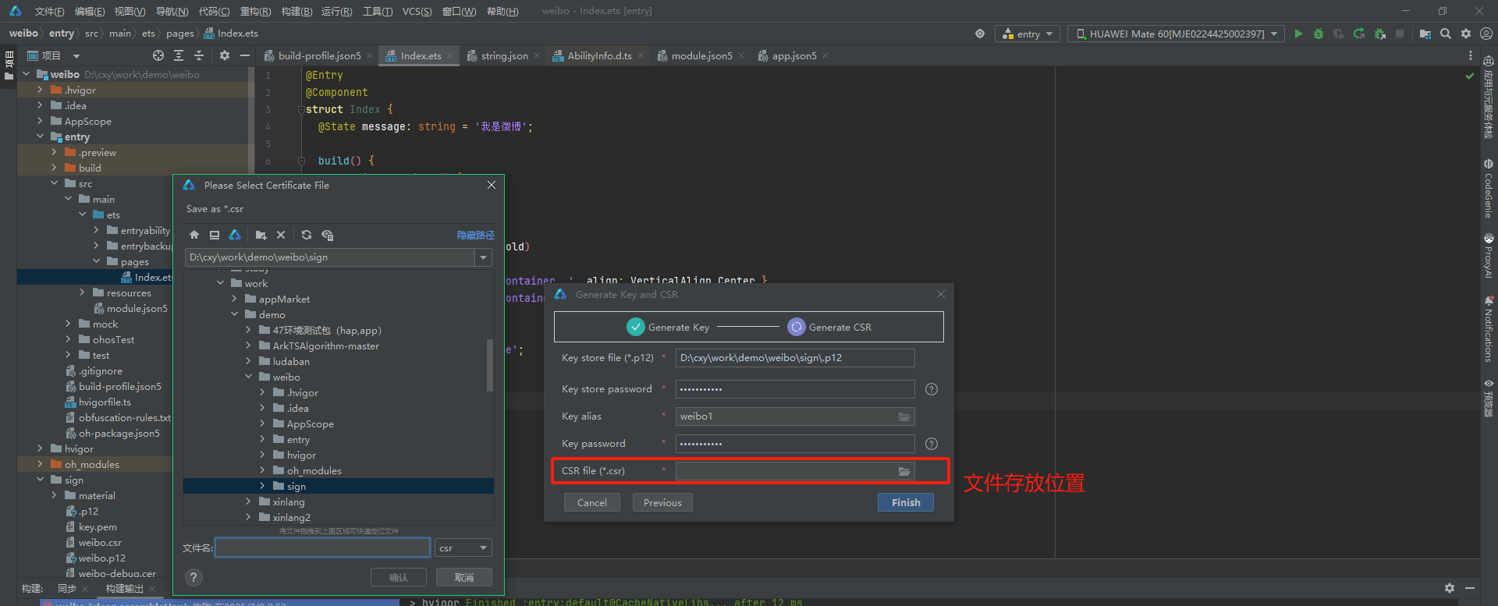Screen dimensions: 1498x606
Task: Switch to build-profile.json5 editor tab
Action: pos(319,55)
